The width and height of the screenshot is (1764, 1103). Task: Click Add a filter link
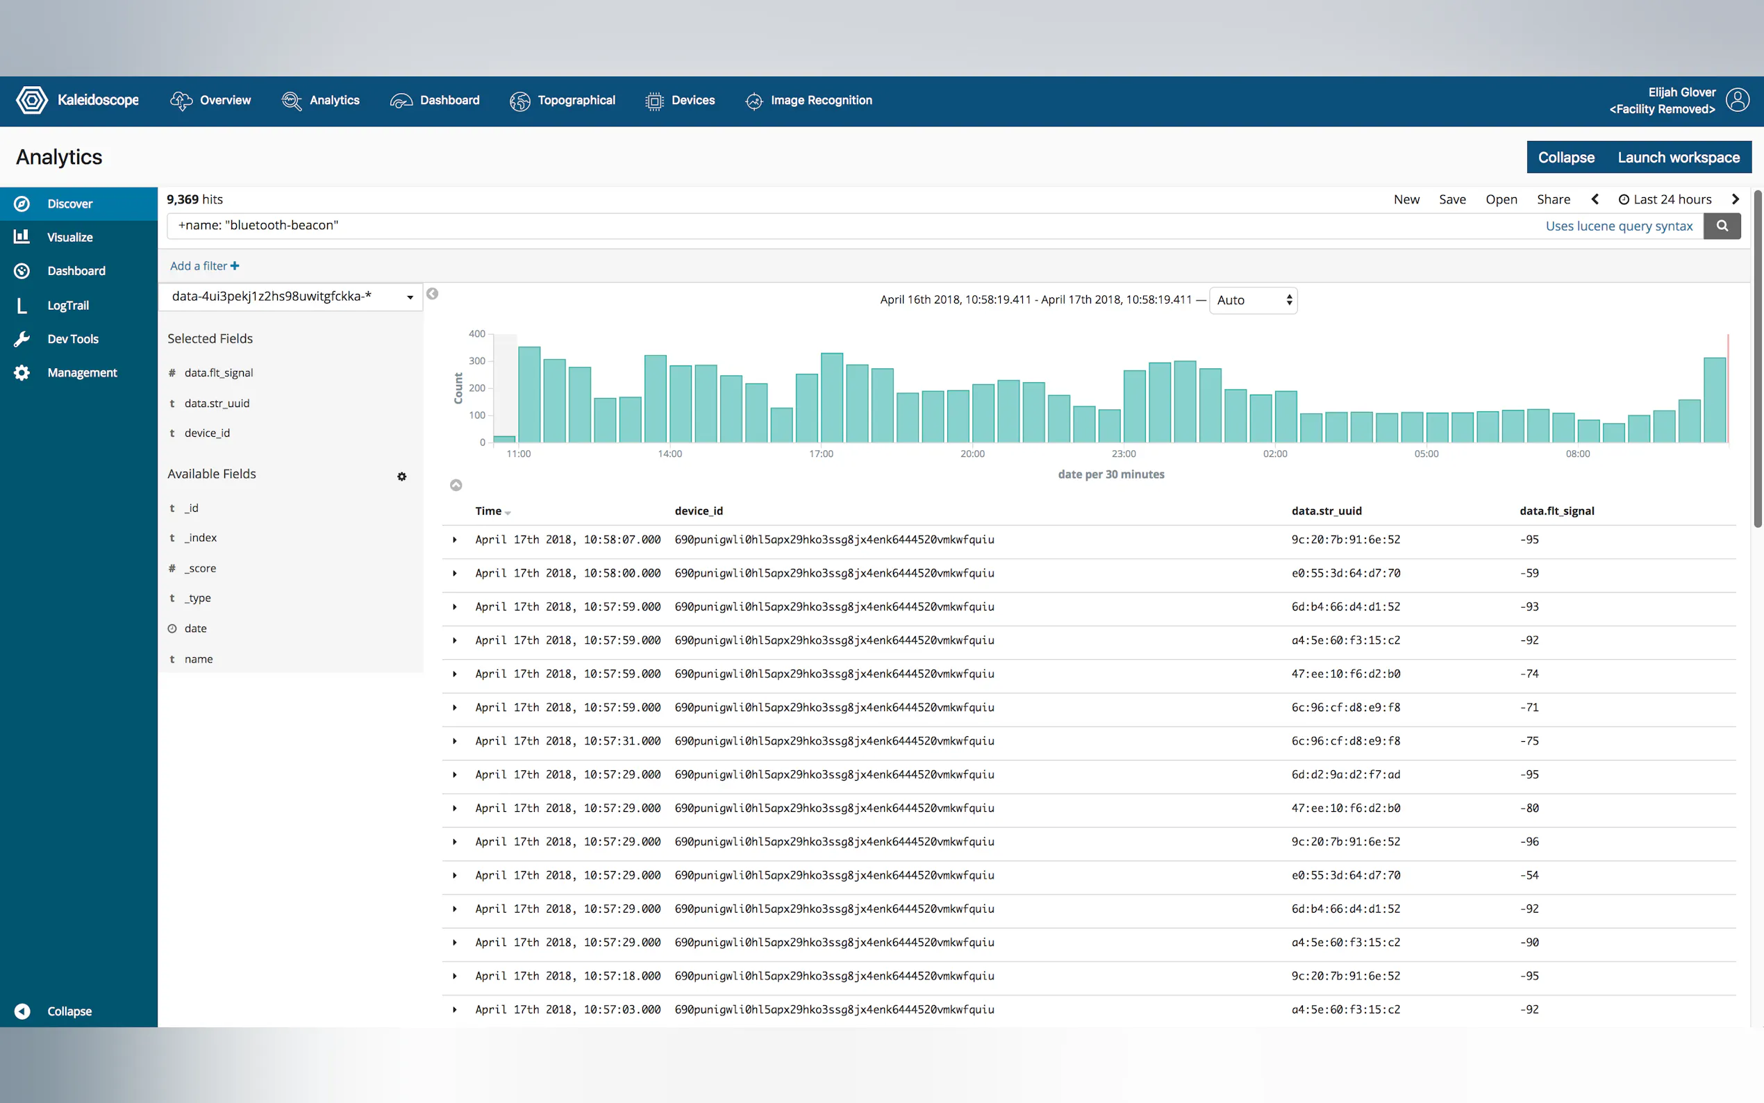204,266
